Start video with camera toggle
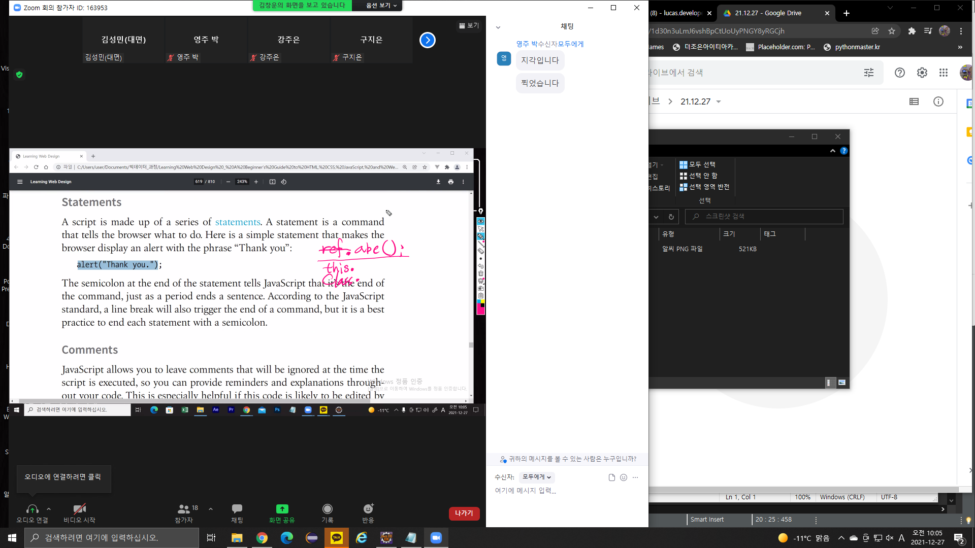 (x=79, y=509)
